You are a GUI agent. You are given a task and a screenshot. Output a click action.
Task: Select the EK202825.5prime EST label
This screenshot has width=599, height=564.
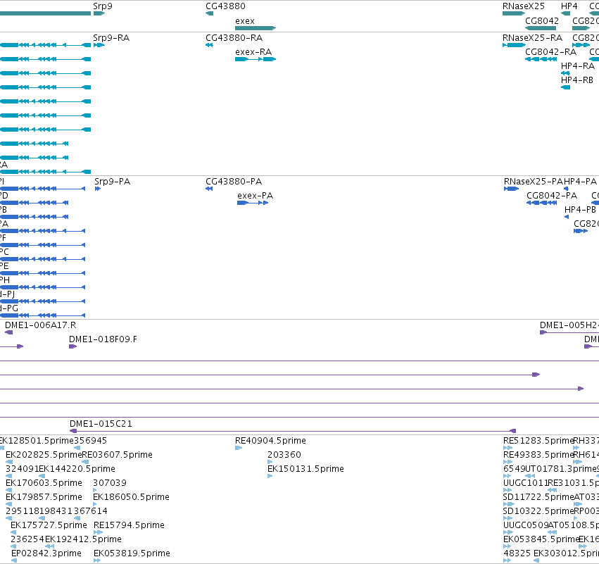click(x=44, y=455)
